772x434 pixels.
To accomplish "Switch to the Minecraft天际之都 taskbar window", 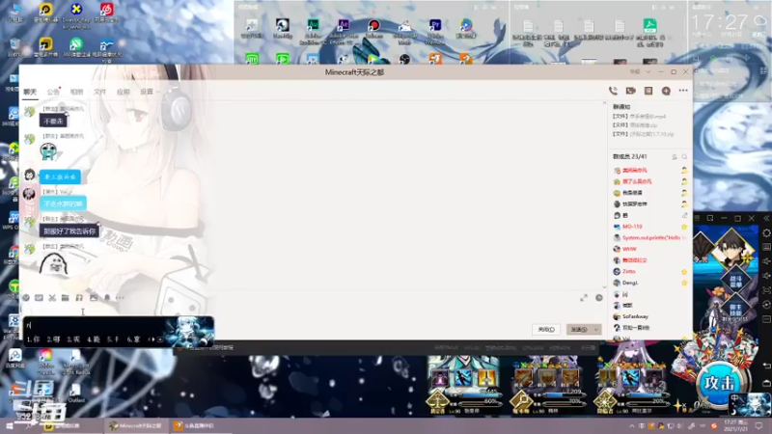I will pyautogui.click(x=136, y=426).
